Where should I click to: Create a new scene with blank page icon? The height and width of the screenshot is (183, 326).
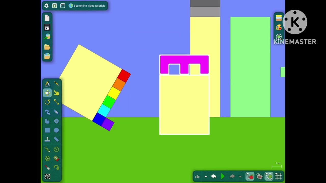tap(47, 18)
